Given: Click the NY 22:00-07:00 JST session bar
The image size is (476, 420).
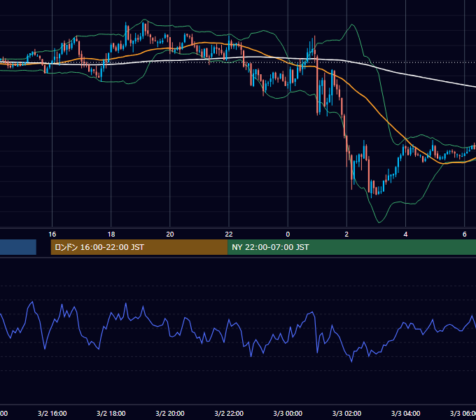Looking at the screenshot, I should pyautogui.click(x=351, y=247).
